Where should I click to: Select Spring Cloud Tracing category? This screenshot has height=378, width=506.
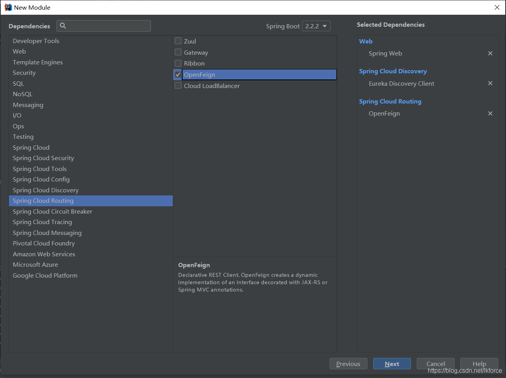coord(91,222)
